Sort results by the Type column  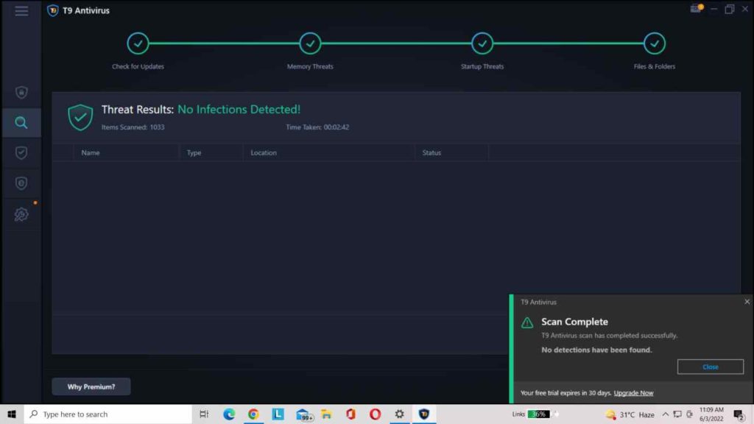coord(194,153)
